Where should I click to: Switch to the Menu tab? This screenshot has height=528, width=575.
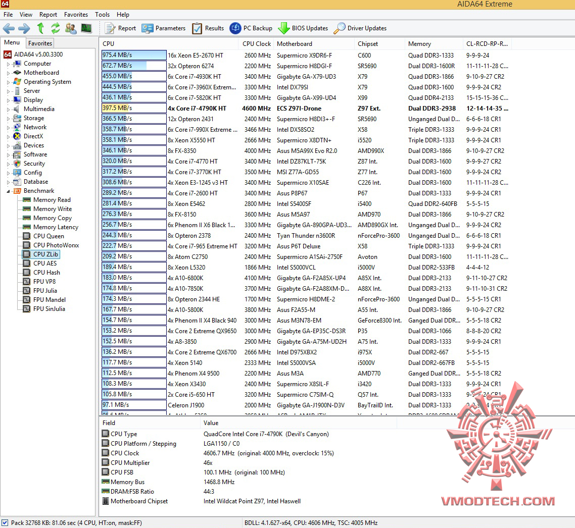[12, 42]
